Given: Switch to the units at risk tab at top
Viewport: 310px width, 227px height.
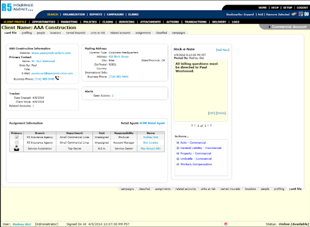Looking at the screenshot, I should [98, 33].
